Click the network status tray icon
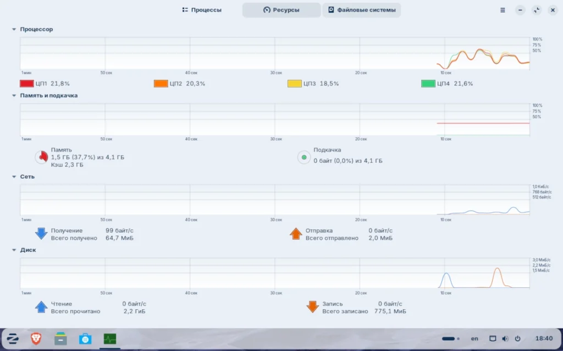Viewport: 563px width, 351px height. pos(493,338)
